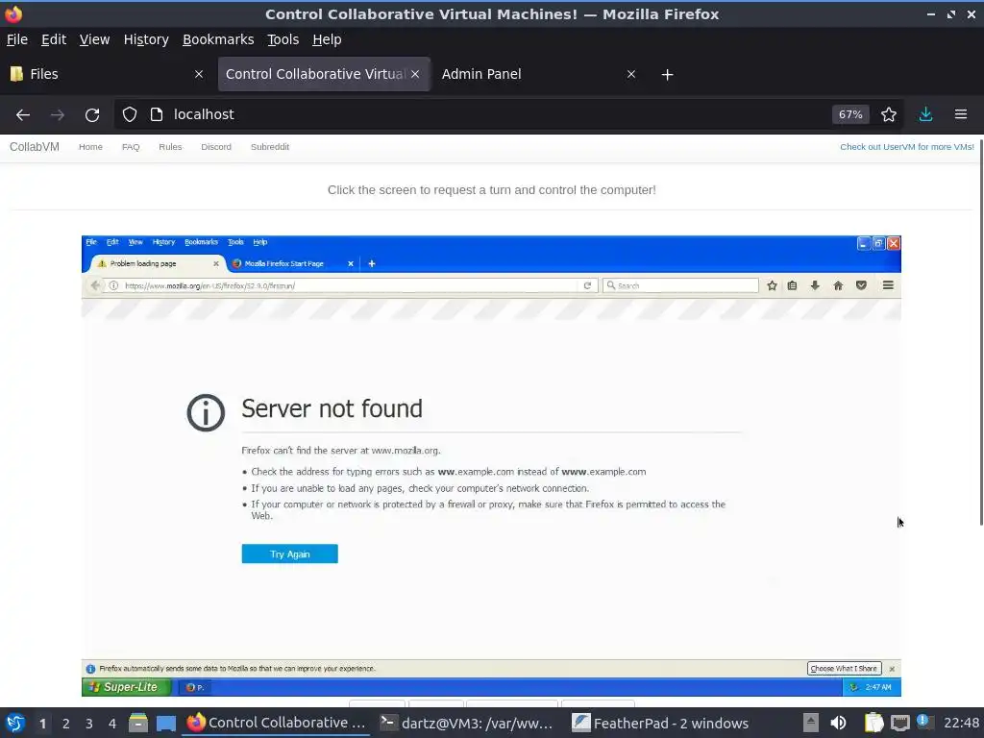Image resolution: width=984 pixels, height=738 pixels.
Task: Switch to the dartz@VM3 terminal taskbar entry
Action: (468, 723)
